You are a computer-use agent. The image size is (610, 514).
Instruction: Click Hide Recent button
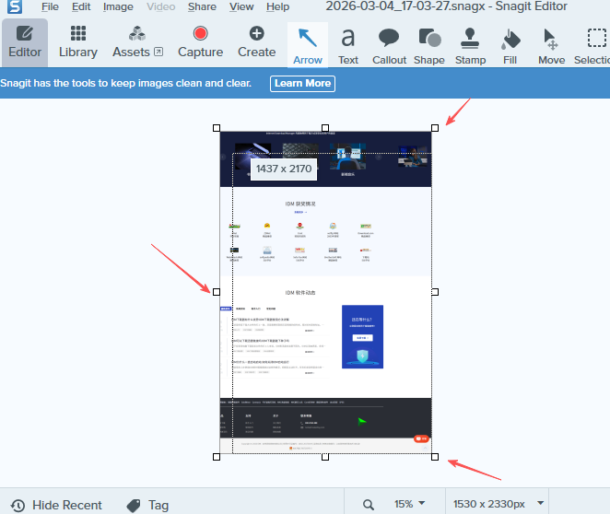pyautogui.click(x=56, y=505)
